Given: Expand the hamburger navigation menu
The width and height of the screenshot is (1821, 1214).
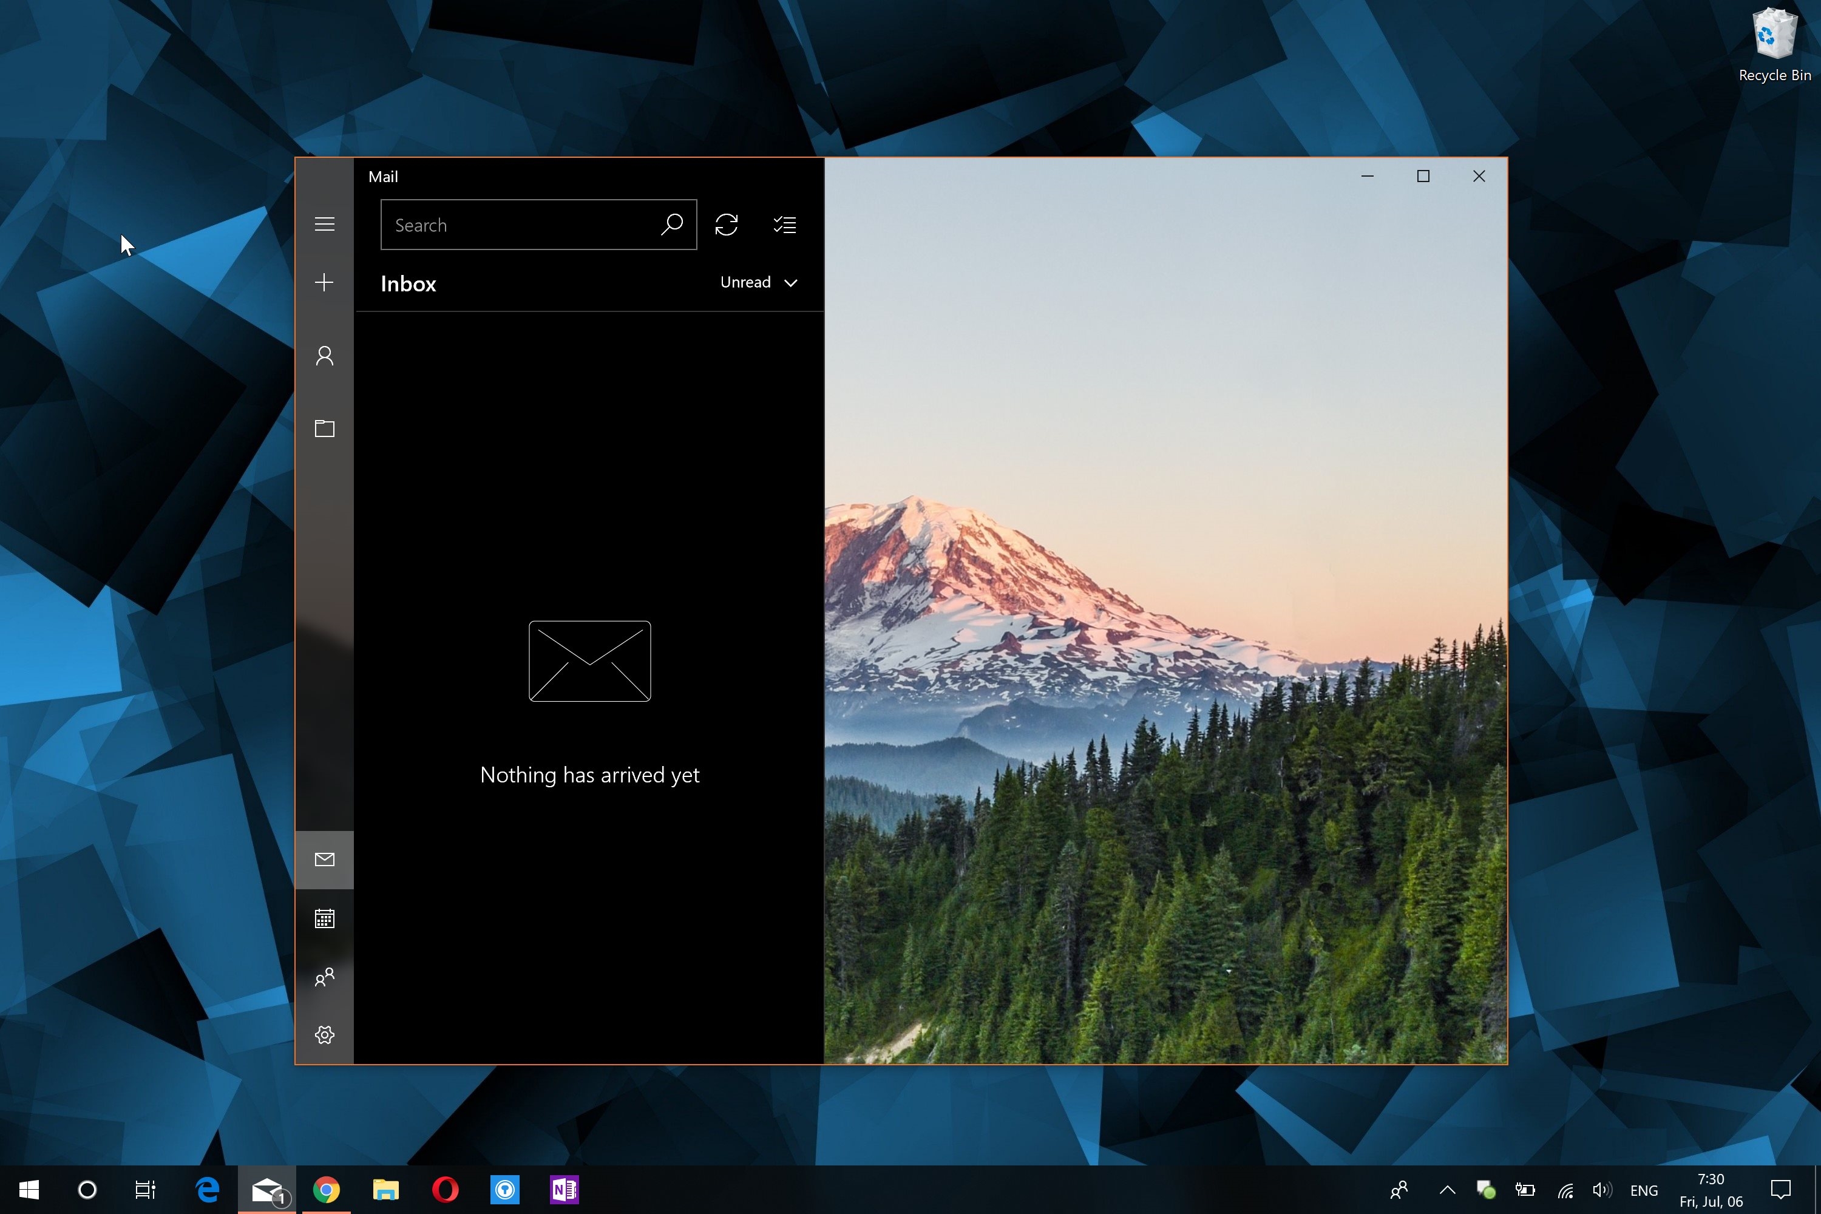Looking at the screenshot, I should (324, 225).
